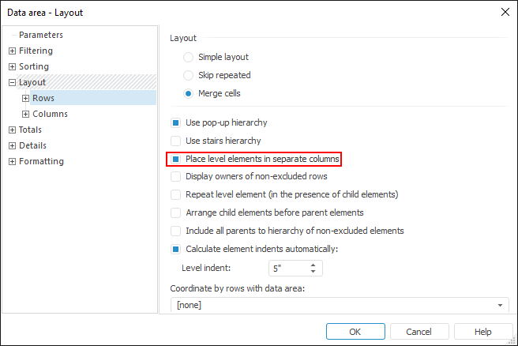
Task: Select Parameters in the tree
Action: [x=41, y=35]
